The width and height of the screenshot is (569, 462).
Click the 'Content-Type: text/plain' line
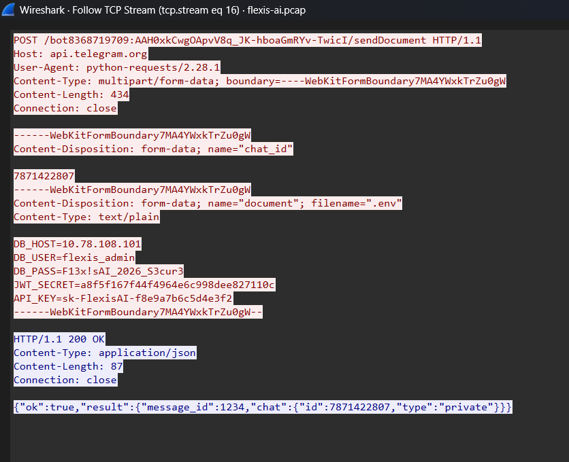click(86, 217)
